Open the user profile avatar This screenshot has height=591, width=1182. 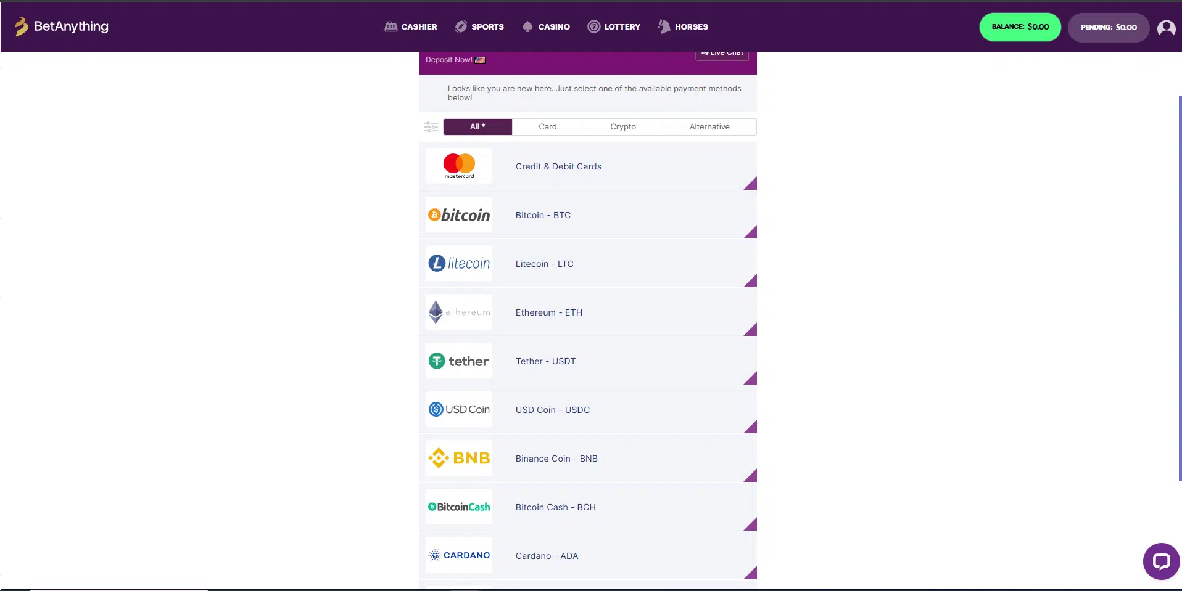[1166, 28]
